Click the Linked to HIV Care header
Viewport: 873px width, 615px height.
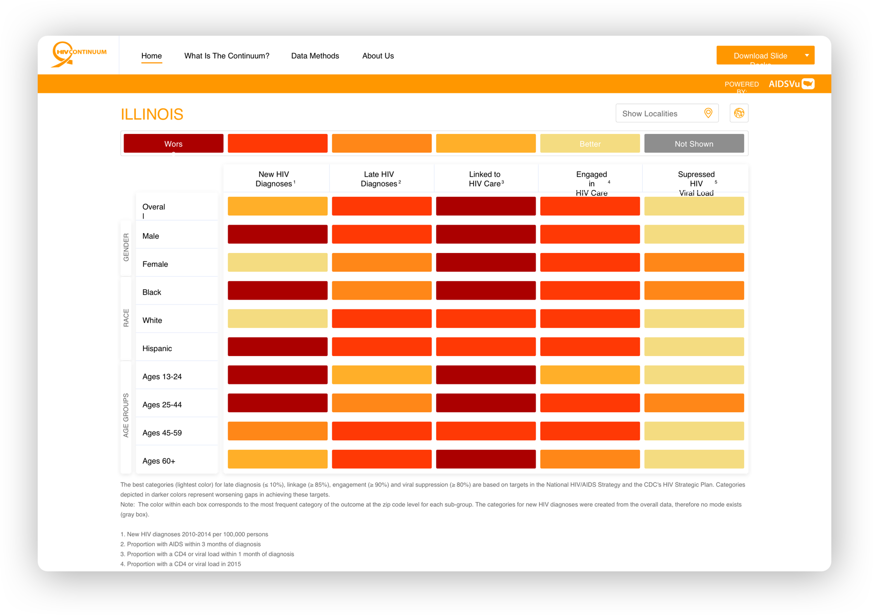(486, 179)
